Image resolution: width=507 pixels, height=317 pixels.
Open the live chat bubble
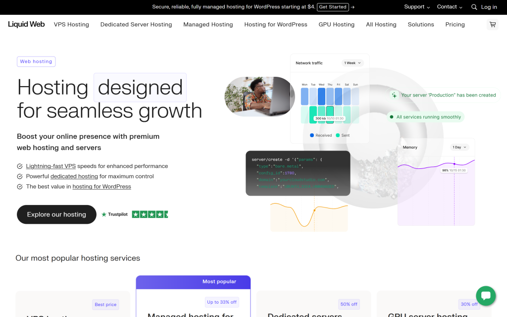[x=486, y=296]
